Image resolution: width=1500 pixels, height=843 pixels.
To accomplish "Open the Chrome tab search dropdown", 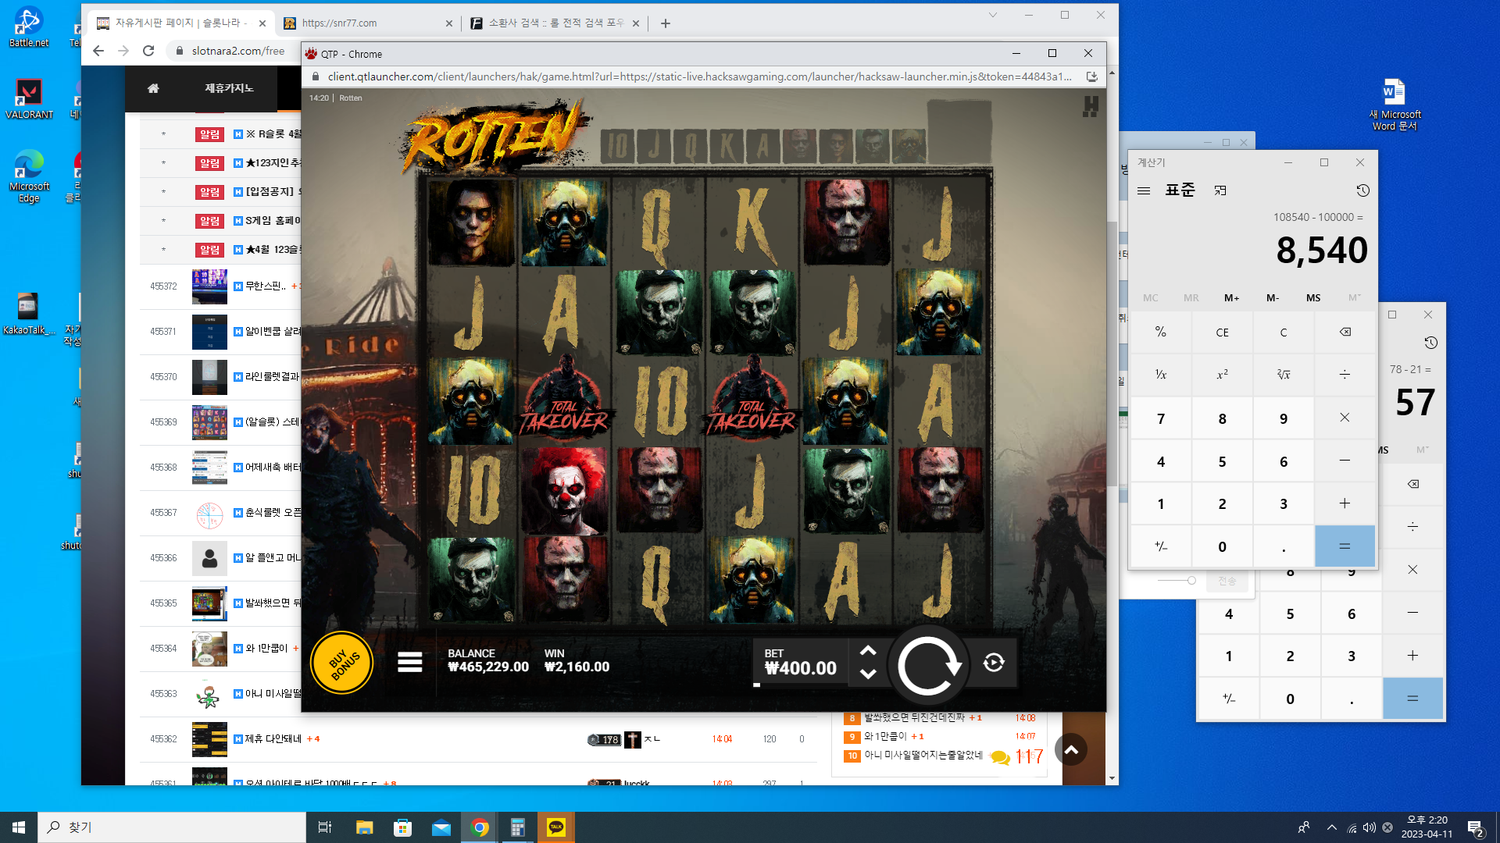I will (992, 15).
